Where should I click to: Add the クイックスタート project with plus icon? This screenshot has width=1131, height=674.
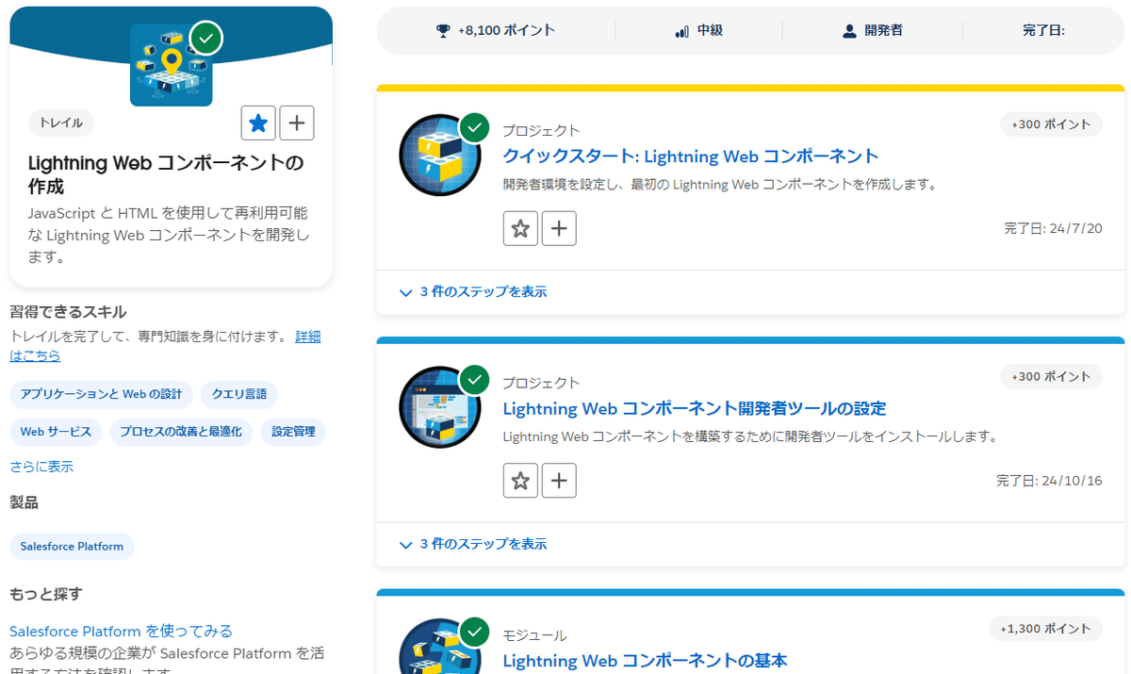tap(559, 228)
